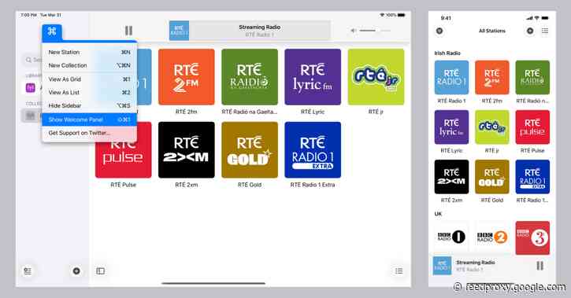Play RTÉ Radio 1 on iPhone
Image resolution: width=571 pixels, height=298 pixels.
click(451, 77)
